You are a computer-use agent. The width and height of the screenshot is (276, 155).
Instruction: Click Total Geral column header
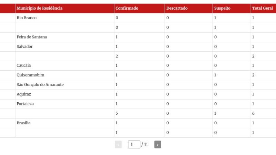tap(263, 8)
